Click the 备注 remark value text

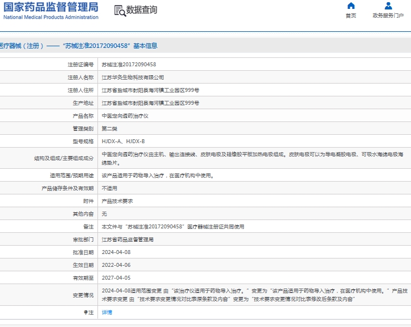point(173,227)
